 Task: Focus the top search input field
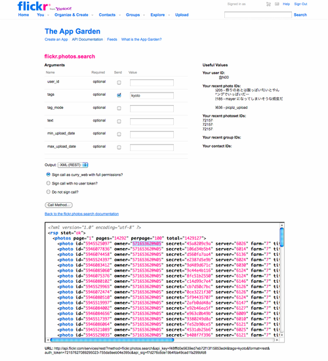258,15
